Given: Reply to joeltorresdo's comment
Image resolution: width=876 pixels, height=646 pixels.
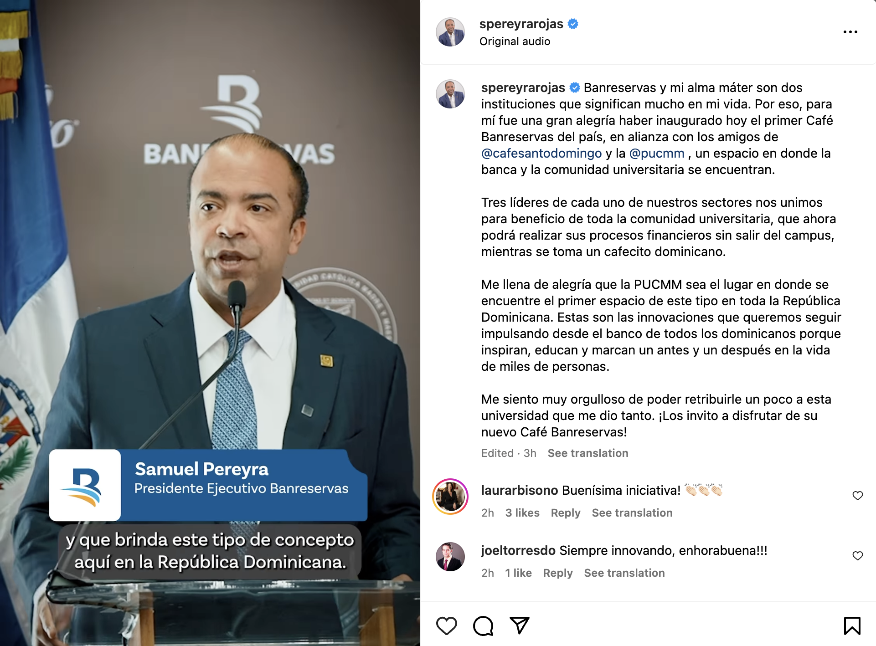Looking at the screenshot, I should click(x=558, y=573).
